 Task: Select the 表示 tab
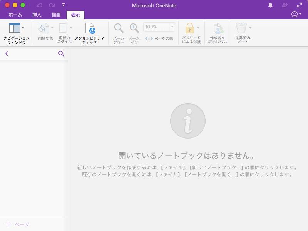tap(75, 15)
